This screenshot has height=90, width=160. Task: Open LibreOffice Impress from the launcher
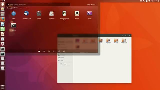[x=2, y=34]
